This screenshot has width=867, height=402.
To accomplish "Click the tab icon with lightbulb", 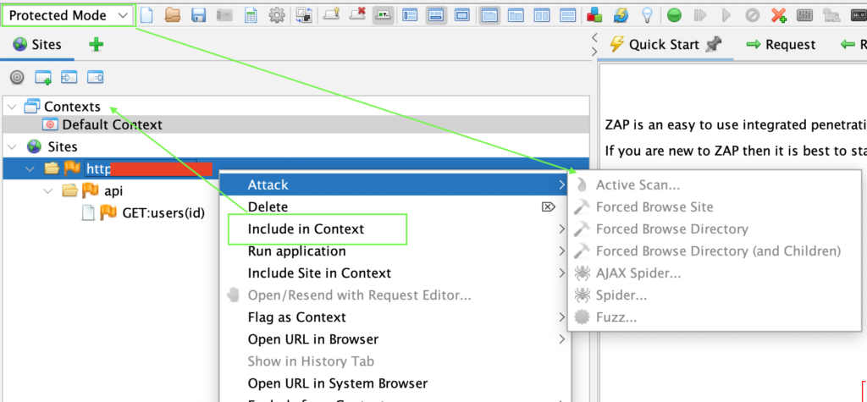I will 332,14.
